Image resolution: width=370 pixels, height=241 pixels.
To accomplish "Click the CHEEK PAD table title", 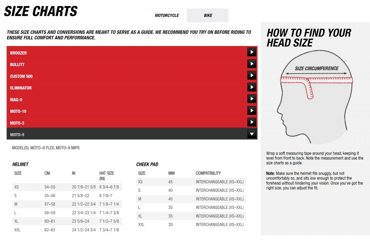I will (147, 164).
